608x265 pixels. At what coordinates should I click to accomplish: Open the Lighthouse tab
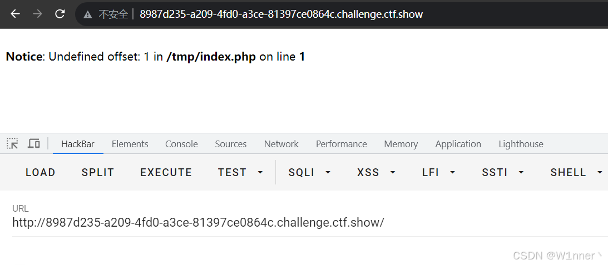click(x=521, y=144)
